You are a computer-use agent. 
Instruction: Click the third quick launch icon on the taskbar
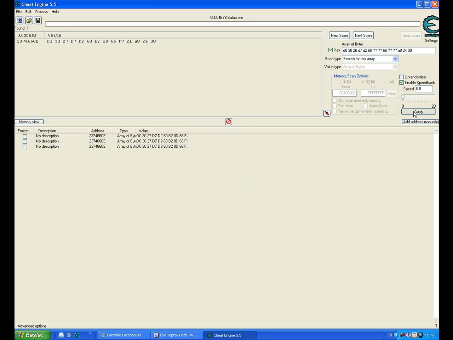[x=76, y=335]
